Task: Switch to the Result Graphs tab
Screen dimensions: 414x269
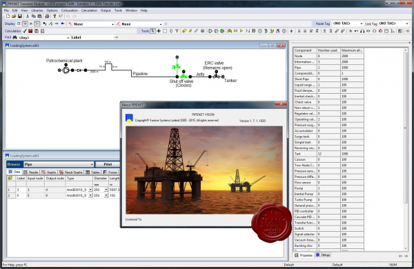Action: (x=71, y=172)
